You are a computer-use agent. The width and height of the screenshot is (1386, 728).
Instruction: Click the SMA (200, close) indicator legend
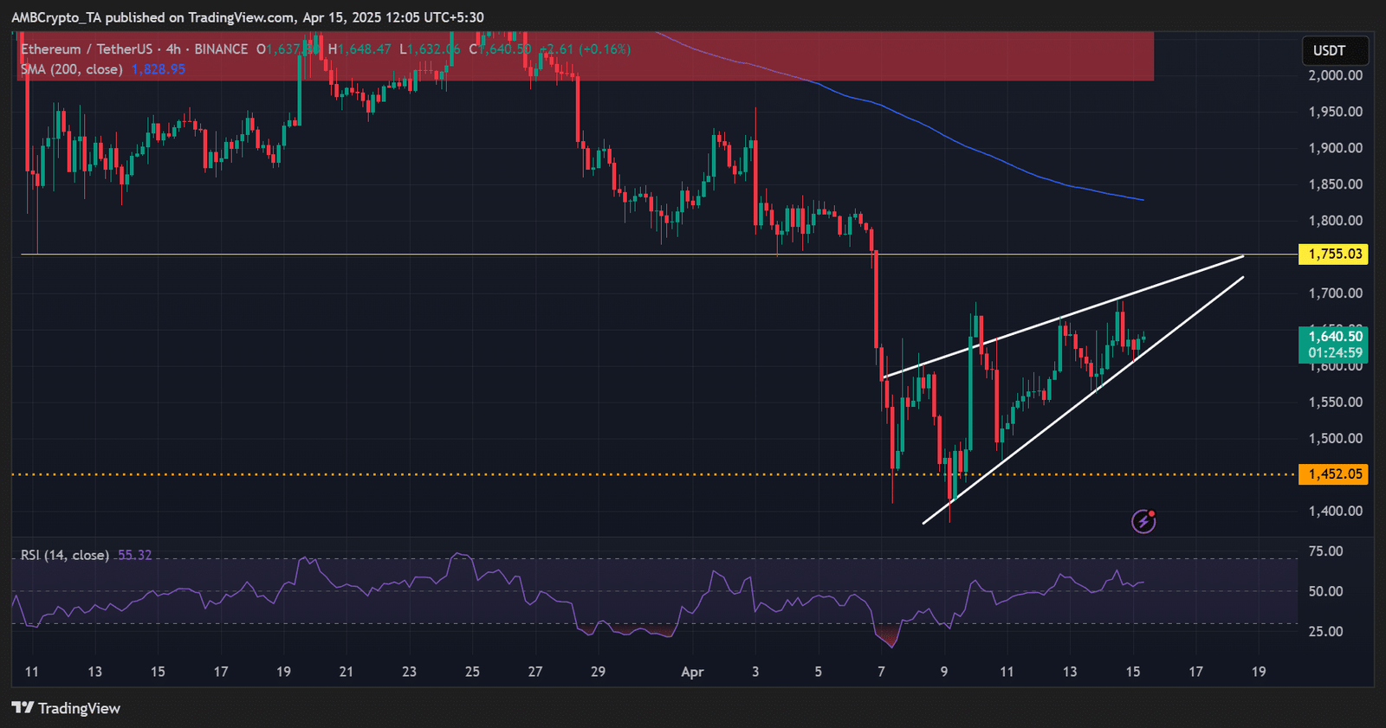(x=72, y=69)
